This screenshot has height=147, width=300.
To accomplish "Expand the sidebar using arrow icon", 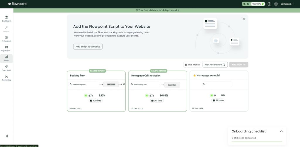I will [x=6, y=136].
